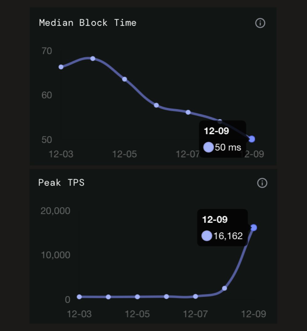
Task: Click the 16,162 tooltip legend dot
Action: click(207, 236)
